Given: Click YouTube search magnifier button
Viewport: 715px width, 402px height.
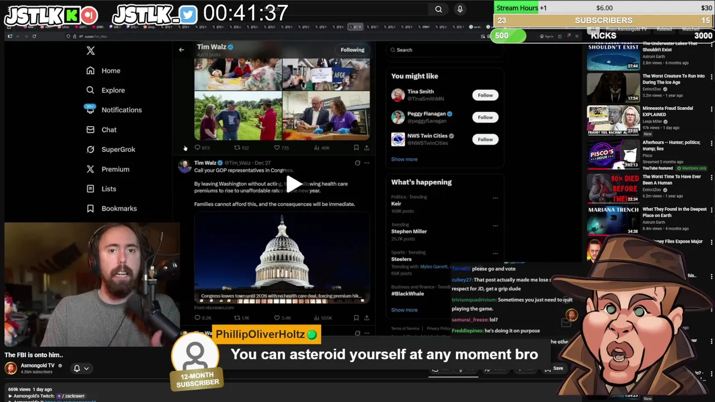Looking at the screenshot, I should point(438,9).
